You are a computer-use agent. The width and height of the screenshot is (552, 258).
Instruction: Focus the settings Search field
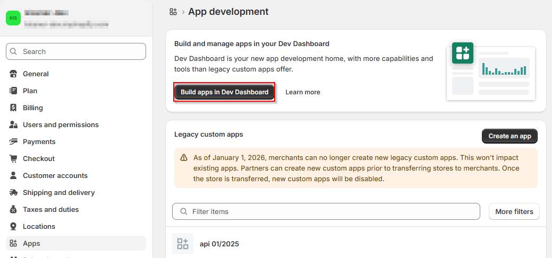[76, 51]
